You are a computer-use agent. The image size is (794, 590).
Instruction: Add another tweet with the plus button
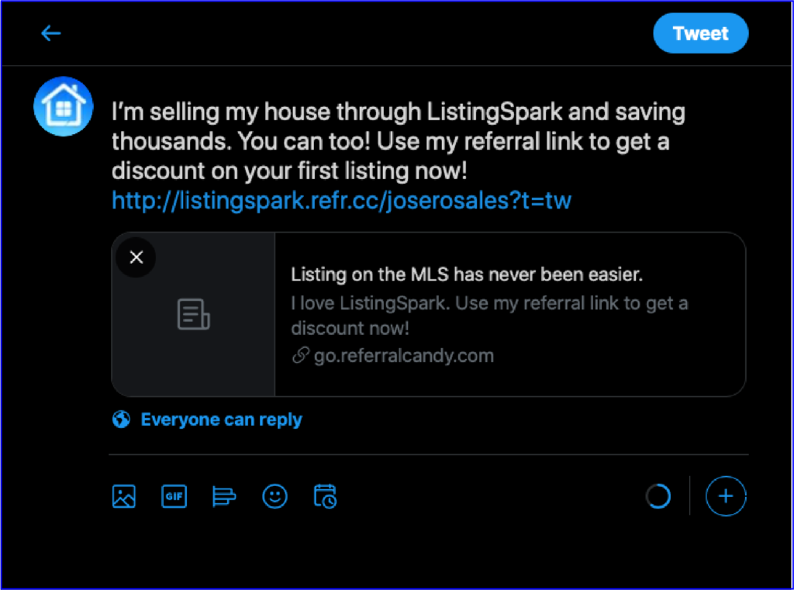726,496
